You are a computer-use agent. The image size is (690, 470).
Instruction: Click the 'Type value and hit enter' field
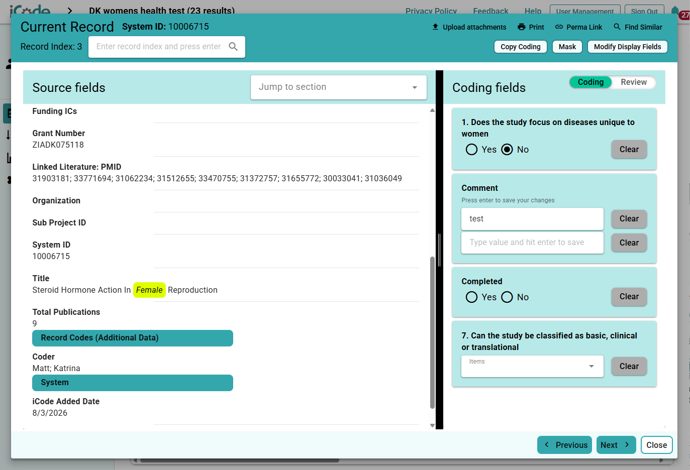pos(532,243)
